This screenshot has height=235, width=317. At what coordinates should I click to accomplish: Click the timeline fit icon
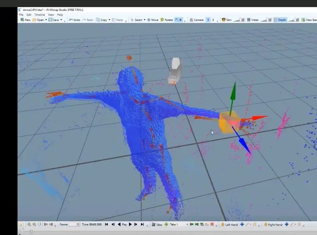(40, 224)
